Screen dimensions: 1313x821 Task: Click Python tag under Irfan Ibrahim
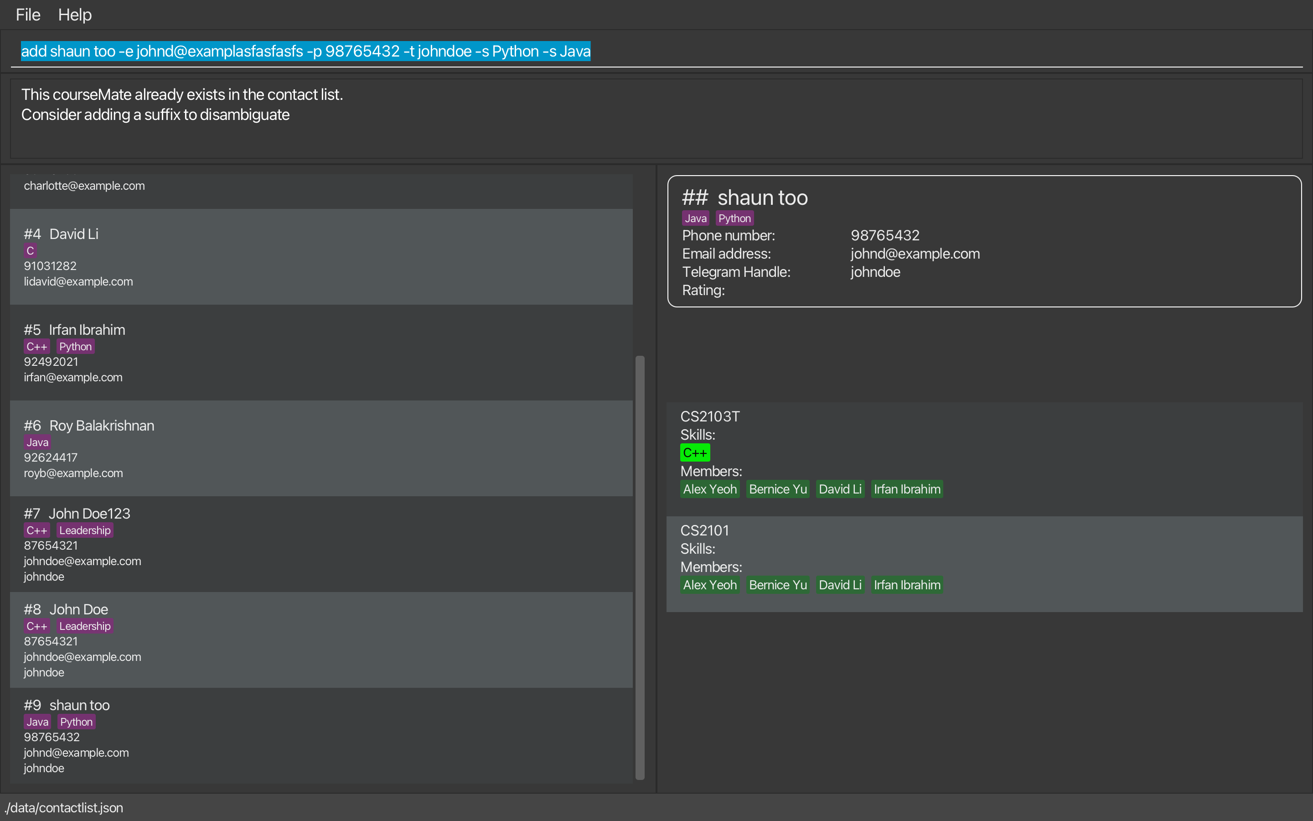coord(75,347)
